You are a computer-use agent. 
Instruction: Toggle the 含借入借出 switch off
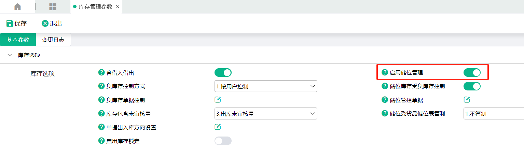[x=223, y=72]
